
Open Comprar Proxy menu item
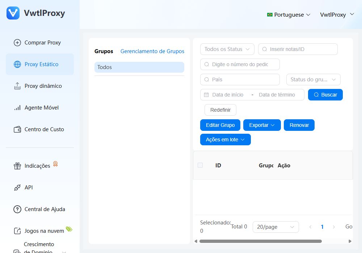pyautogui.click(x=40, y=43)
